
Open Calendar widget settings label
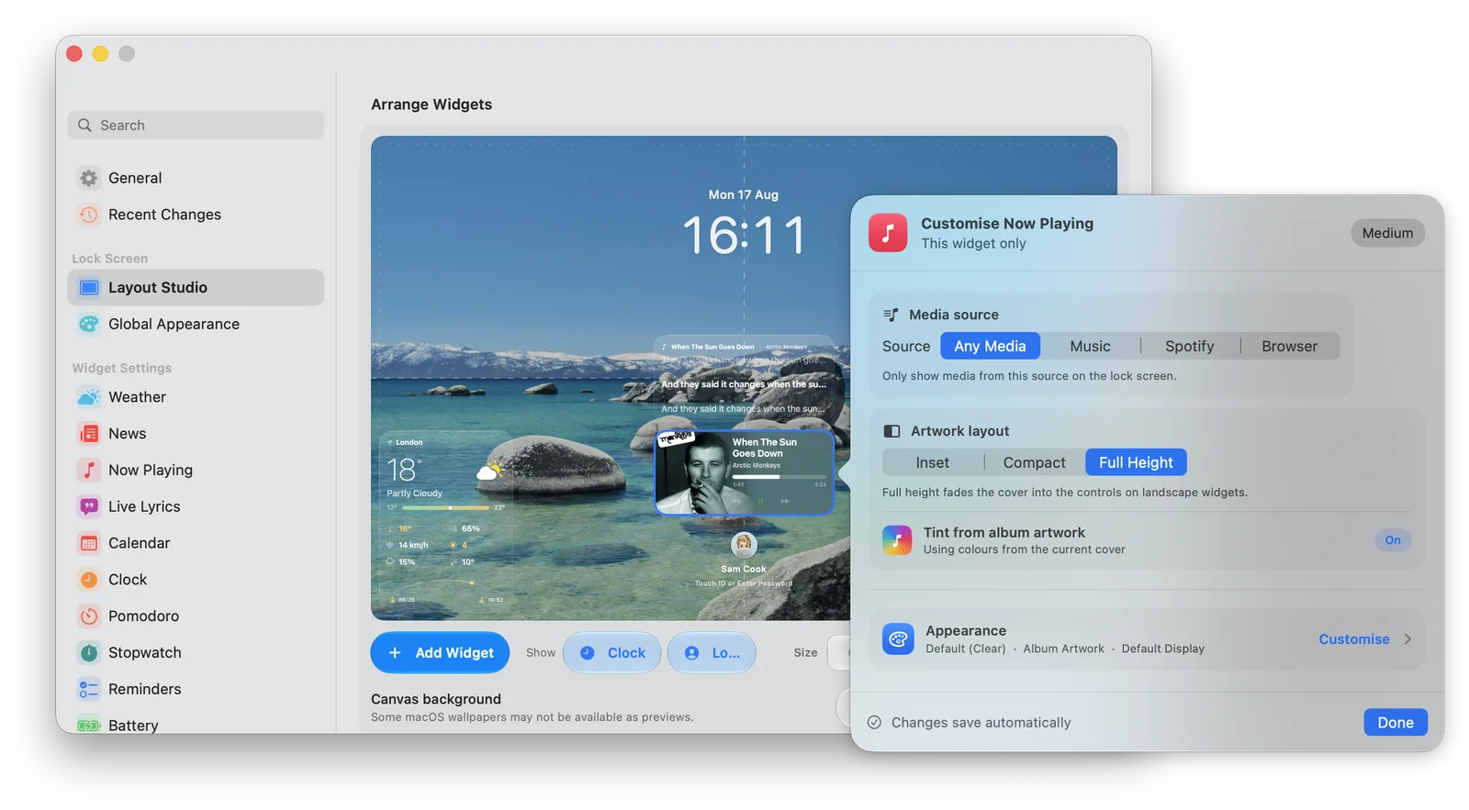point(140,543)
